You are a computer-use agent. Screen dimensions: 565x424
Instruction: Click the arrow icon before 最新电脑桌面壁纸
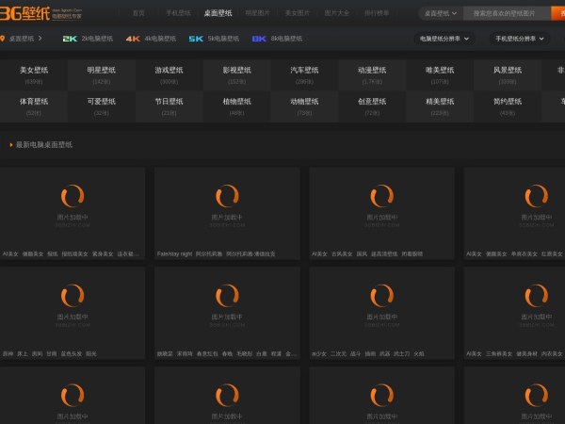(x=10, y=145)
